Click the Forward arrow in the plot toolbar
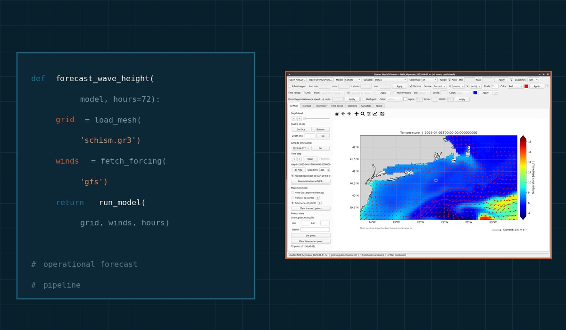Screen dimensions: 566x330 point(349,114)
